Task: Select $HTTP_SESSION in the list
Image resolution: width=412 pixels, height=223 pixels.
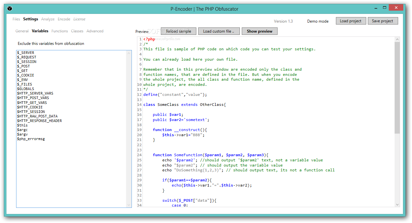Action: (x=31, y=112)
